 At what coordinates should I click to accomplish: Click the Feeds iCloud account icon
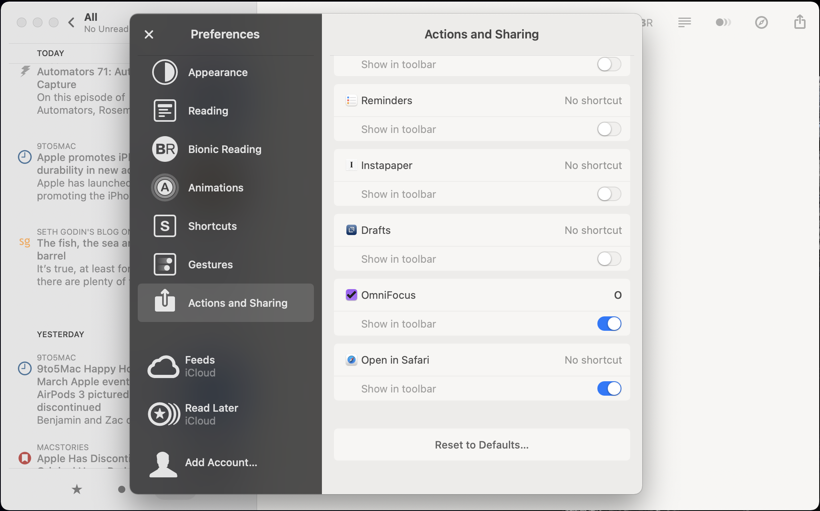[x=163, y=366]
